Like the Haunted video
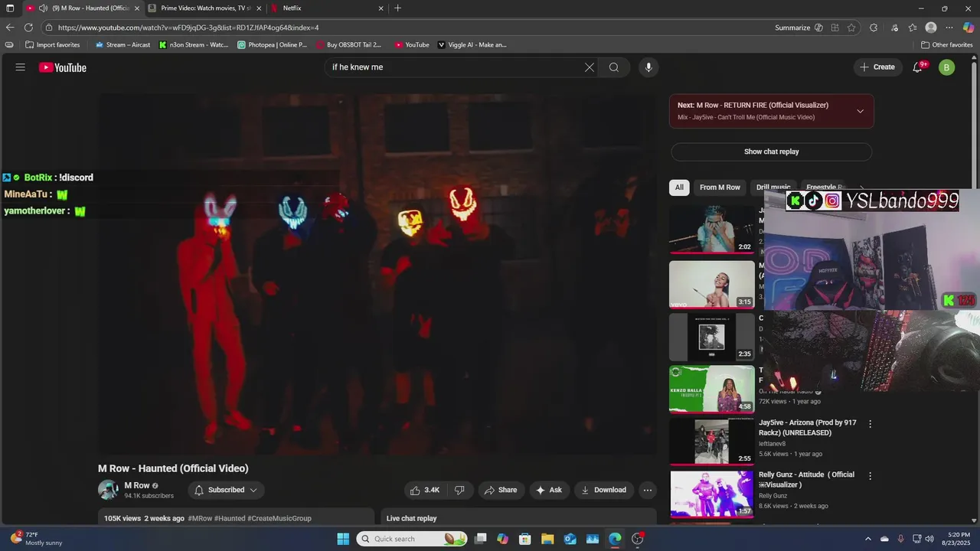Image resolution: width=980 pixels, height=551 pixels. pyautogui.click(x=425, y=490)
